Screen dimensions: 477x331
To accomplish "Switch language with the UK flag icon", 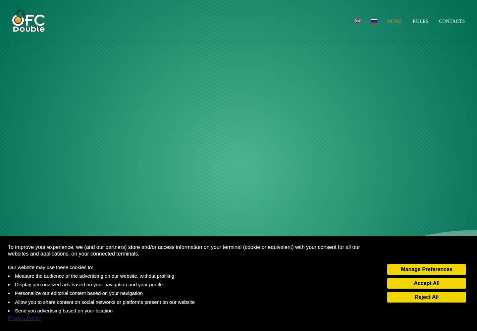I will pyautogui.click(x=358, y=21).
